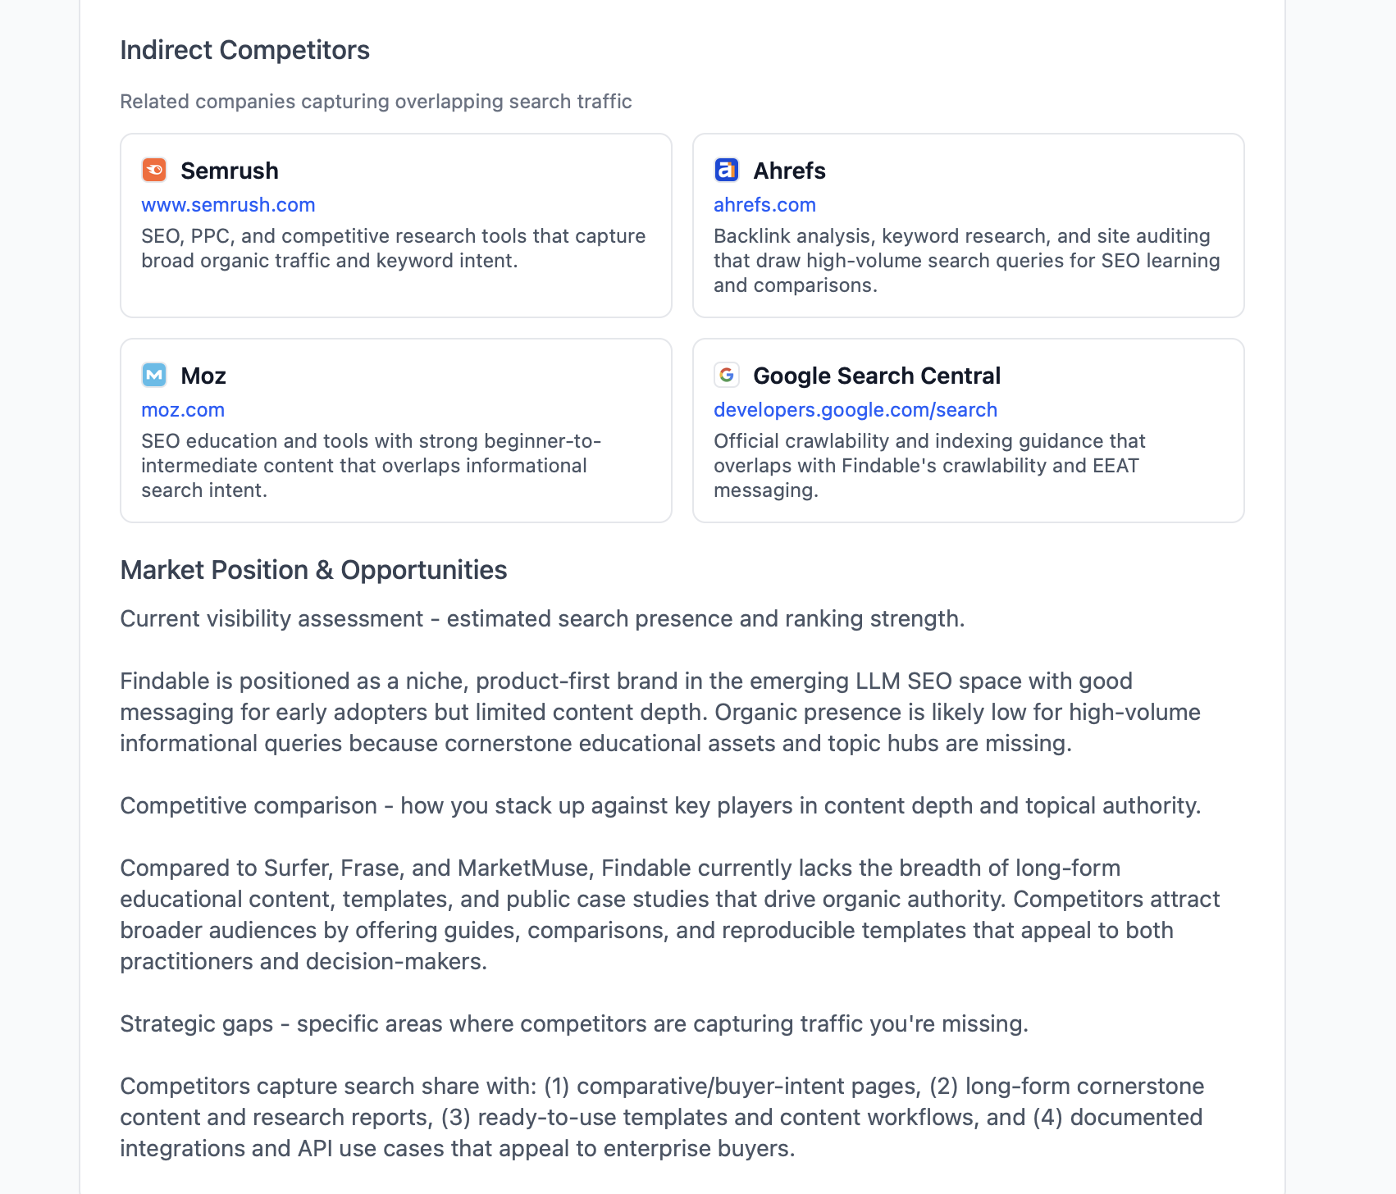This screenshot has height=1194, width=1396.
Task: Click the 'Related companies capturing overlapping' subtitle
Action: [376, 102]
